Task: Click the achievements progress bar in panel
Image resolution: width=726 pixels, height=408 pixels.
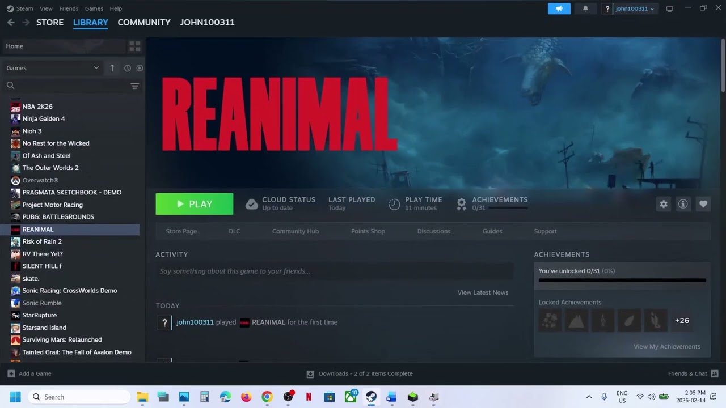Action: click(x=622, y=280)
